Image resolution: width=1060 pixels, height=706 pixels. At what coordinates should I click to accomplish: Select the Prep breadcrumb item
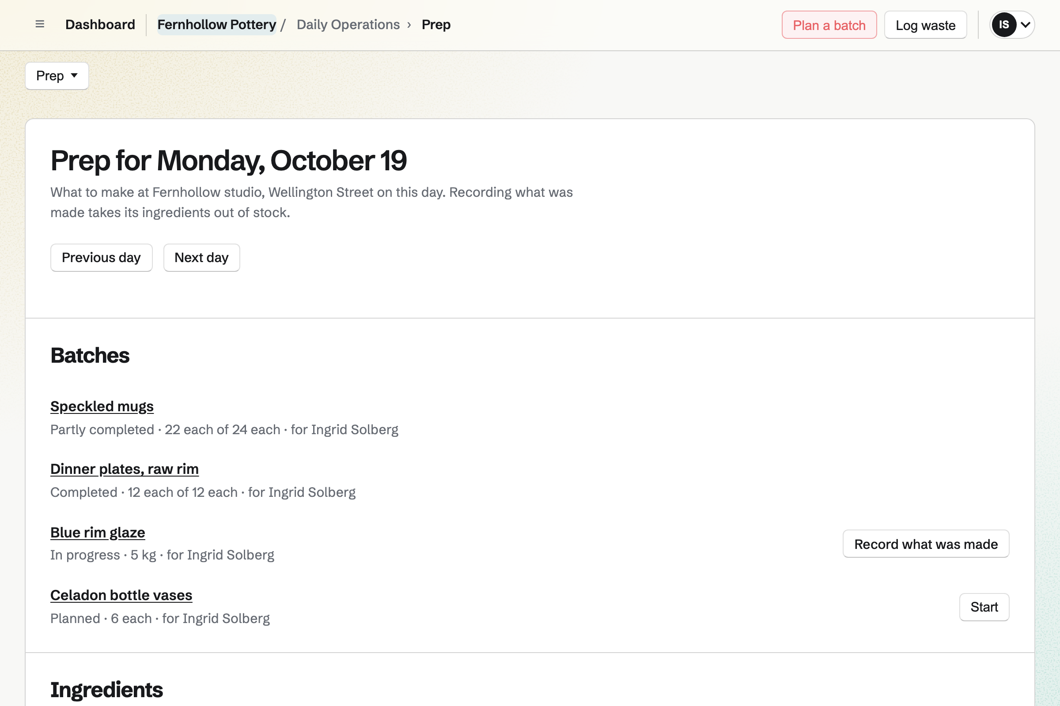(436, 24)
